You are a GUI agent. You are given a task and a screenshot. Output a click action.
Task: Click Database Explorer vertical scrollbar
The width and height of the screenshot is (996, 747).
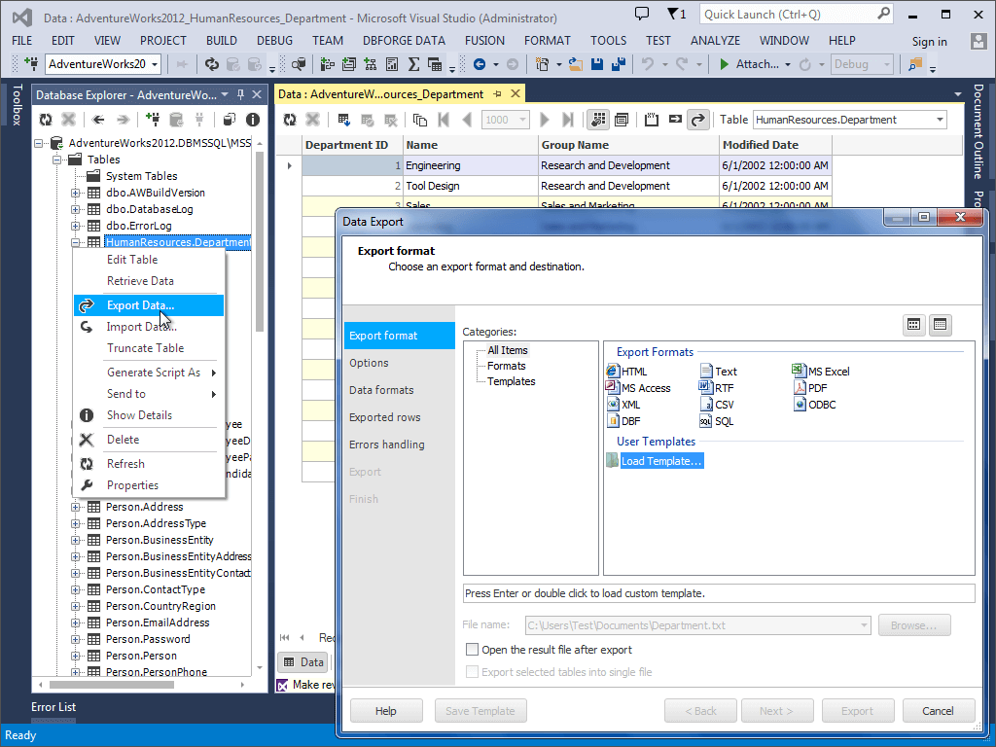[x=259, y=241]
